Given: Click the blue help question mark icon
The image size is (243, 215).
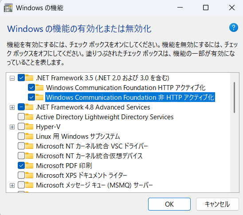Looking at the screenshot, I should (x=234, y=27).
